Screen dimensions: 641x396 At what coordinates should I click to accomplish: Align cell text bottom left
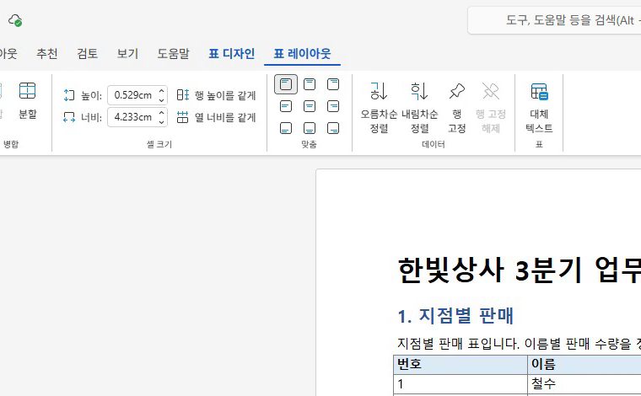[286, 128]
